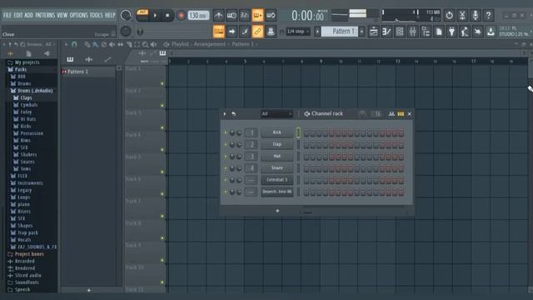Click the tempo tapper icon
Viewport: 533px width, 300px height.
coord(465,32)
